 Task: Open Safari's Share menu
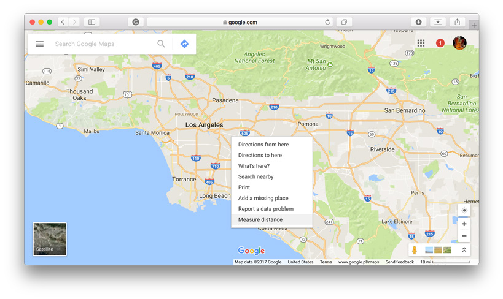[457, 22]
